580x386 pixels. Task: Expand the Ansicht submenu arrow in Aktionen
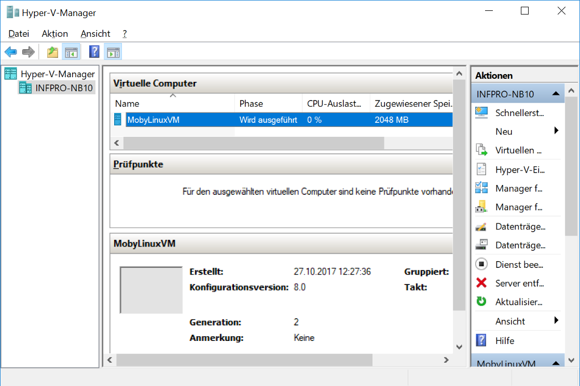(556, 321)
